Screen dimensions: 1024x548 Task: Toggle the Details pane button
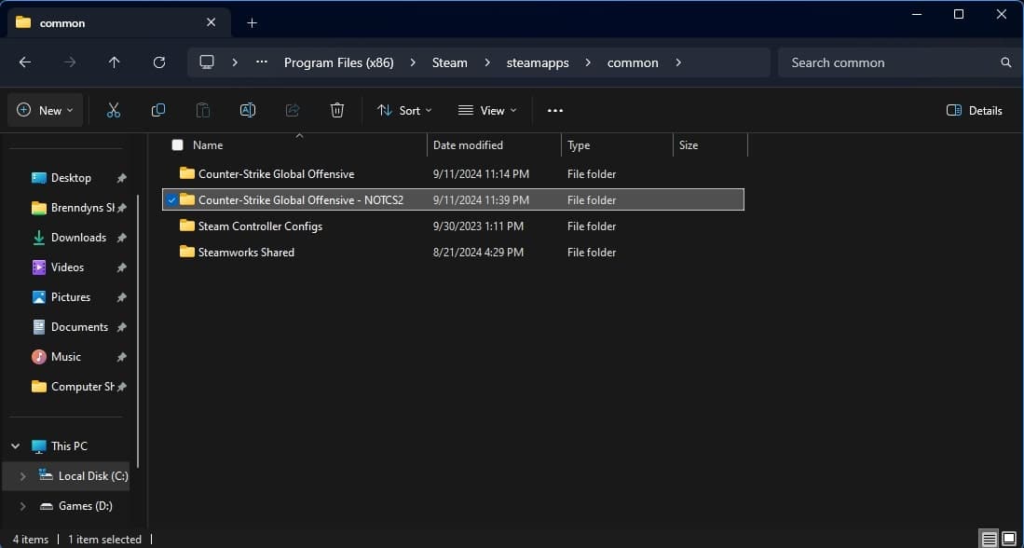975,110
